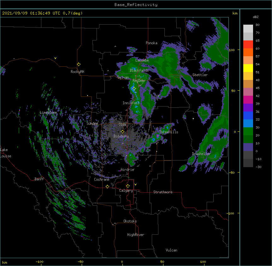Click the km unit label at top right
272x266 pixels.
(235, 13)
